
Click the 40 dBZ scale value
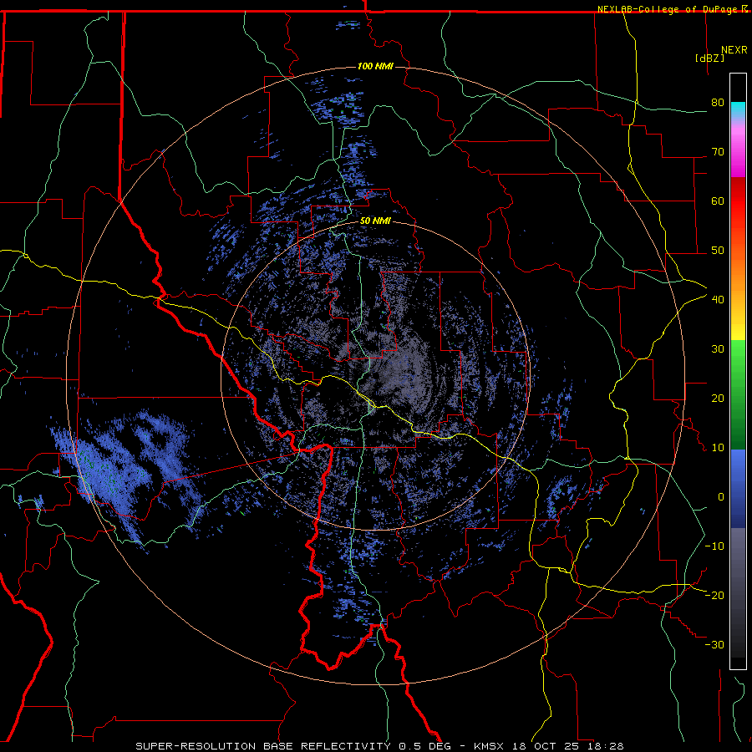point(718,300)
